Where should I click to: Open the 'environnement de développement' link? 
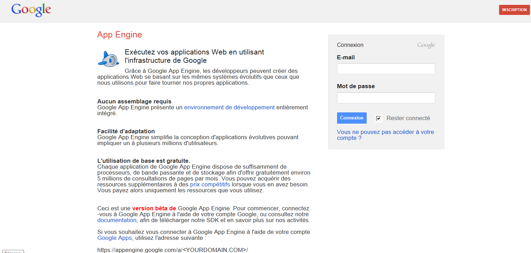coord(229,107)
